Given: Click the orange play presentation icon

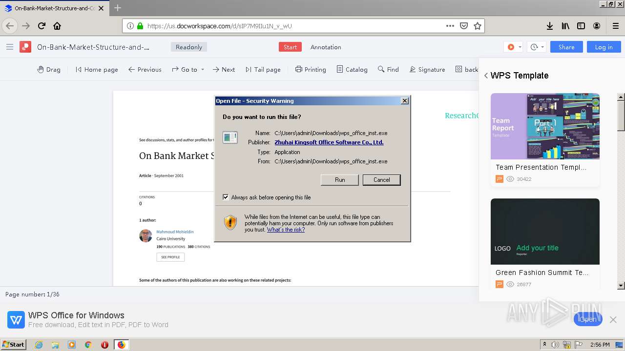Looking at the screenshot, I should pos(511,47).
